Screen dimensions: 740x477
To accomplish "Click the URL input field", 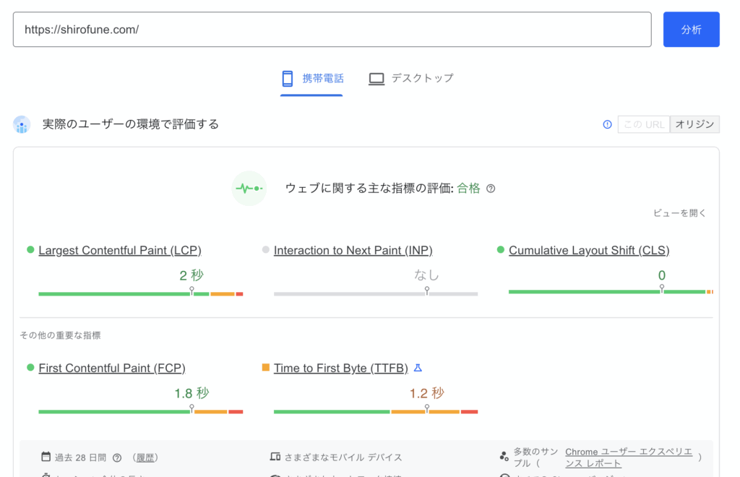I will click(x=332, y=30).
